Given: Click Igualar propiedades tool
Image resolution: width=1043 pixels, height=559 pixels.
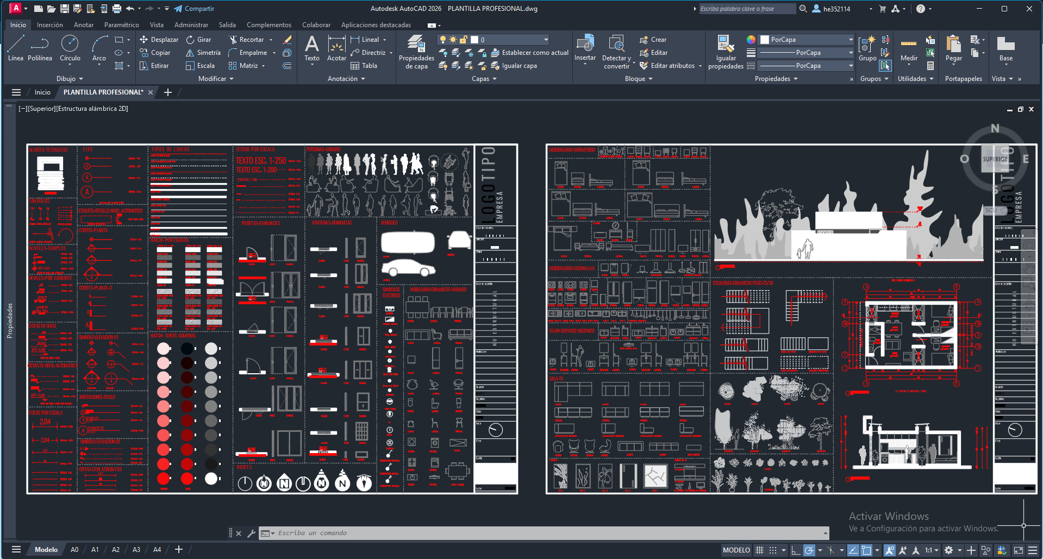Looking at the screenshot, I should [726, 52].
